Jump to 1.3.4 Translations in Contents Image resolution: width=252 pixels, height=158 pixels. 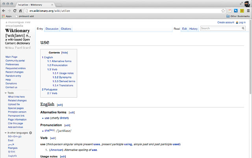click(x=63, y=85)
